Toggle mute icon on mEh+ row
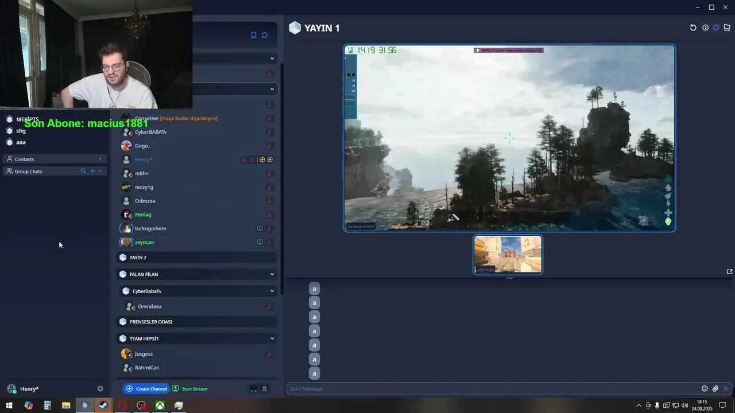This screenshot has width=735, height=413. 270,173
